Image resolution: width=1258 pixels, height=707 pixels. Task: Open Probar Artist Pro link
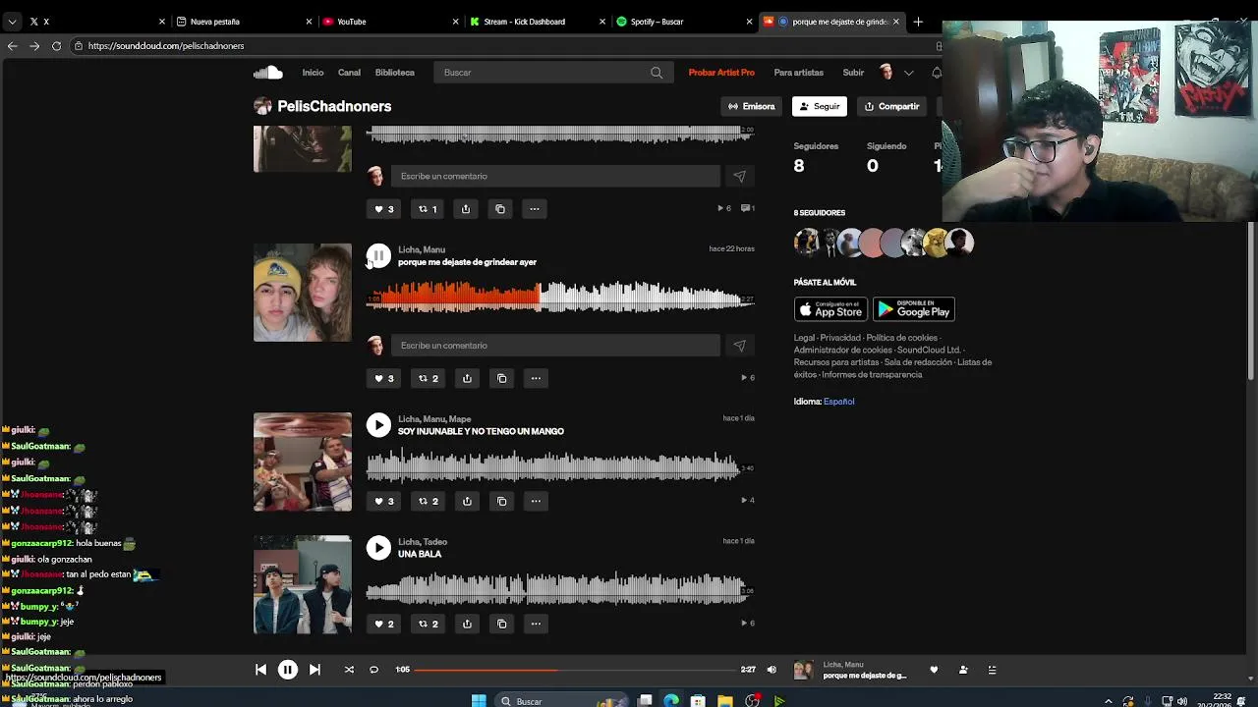click(721, 73)
